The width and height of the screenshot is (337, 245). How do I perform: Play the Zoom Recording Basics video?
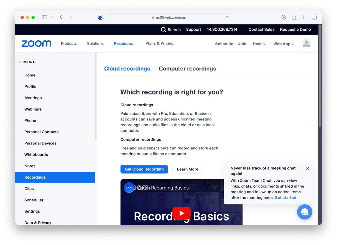[181, 213]
